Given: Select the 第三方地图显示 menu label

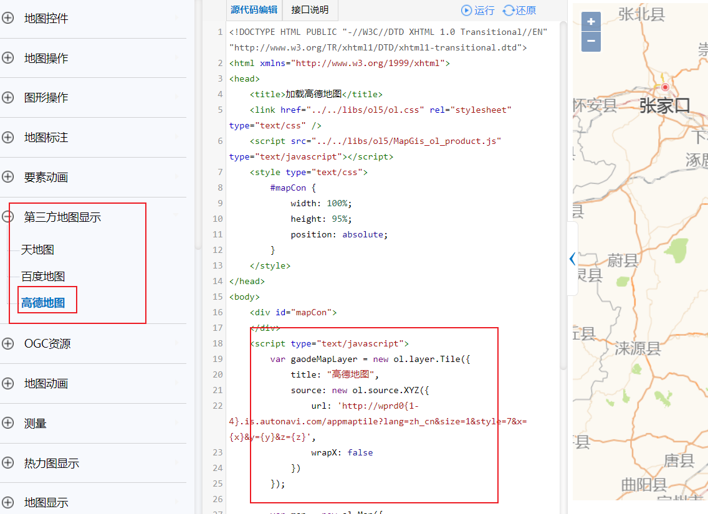Looking at the screenshot, I should click(62, 217).
